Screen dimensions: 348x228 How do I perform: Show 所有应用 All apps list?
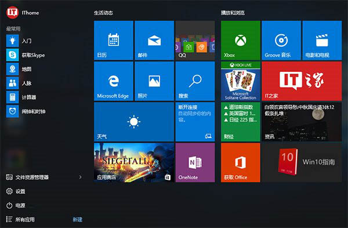point(20,219)
